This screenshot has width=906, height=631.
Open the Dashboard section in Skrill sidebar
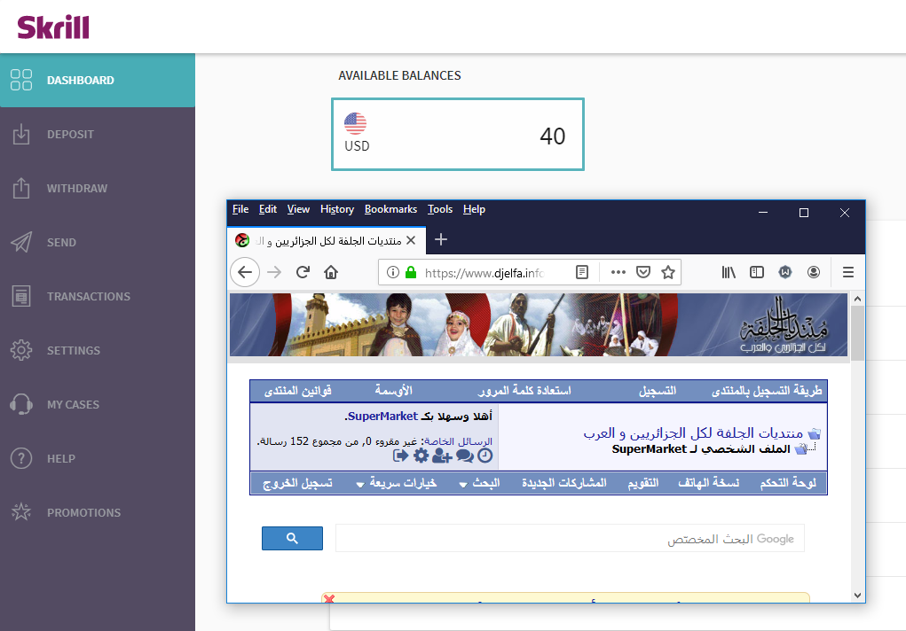[x=97, y=81]
